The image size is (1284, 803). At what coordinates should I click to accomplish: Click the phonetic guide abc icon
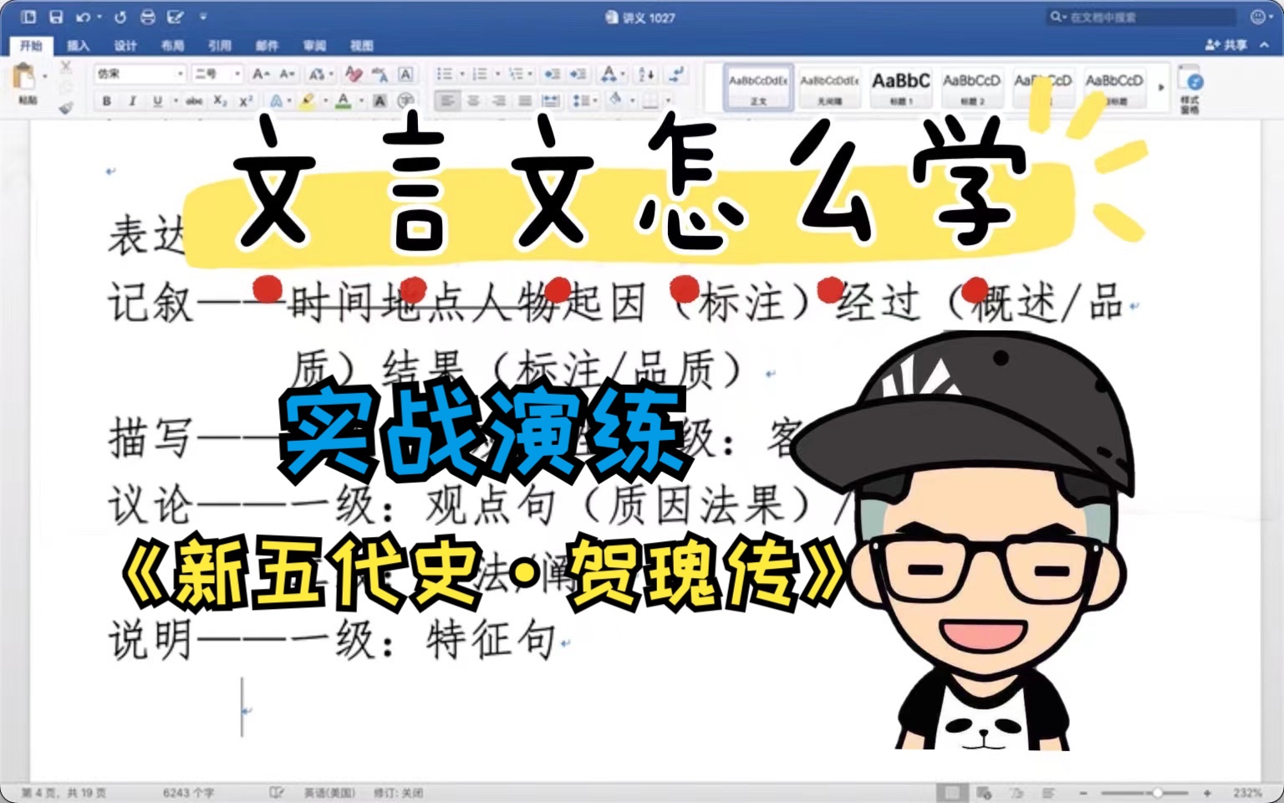pos(380,74)
